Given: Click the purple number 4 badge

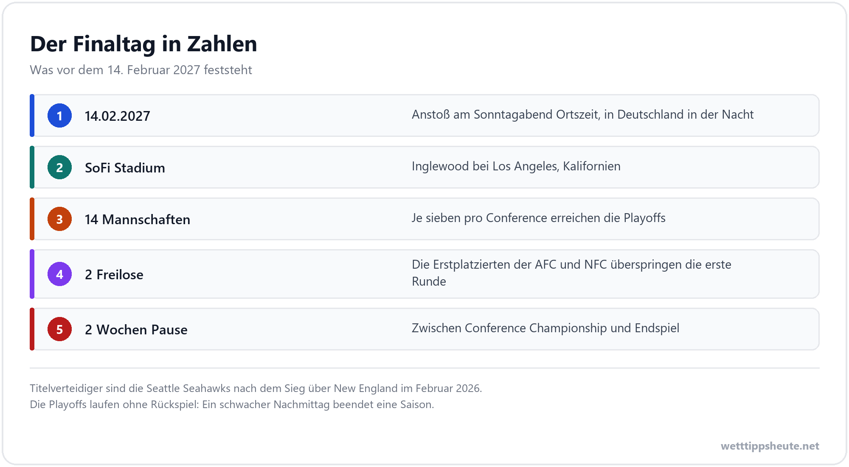Looking at the screenshot, I should 59,274.
